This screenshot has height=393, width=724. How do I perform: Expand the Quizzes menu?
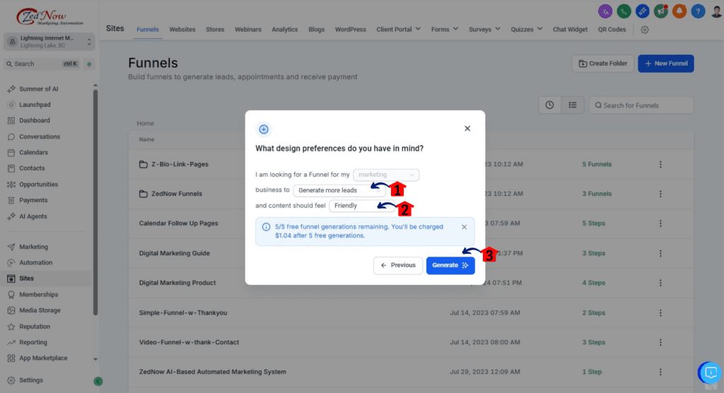(x=526, y=29)
